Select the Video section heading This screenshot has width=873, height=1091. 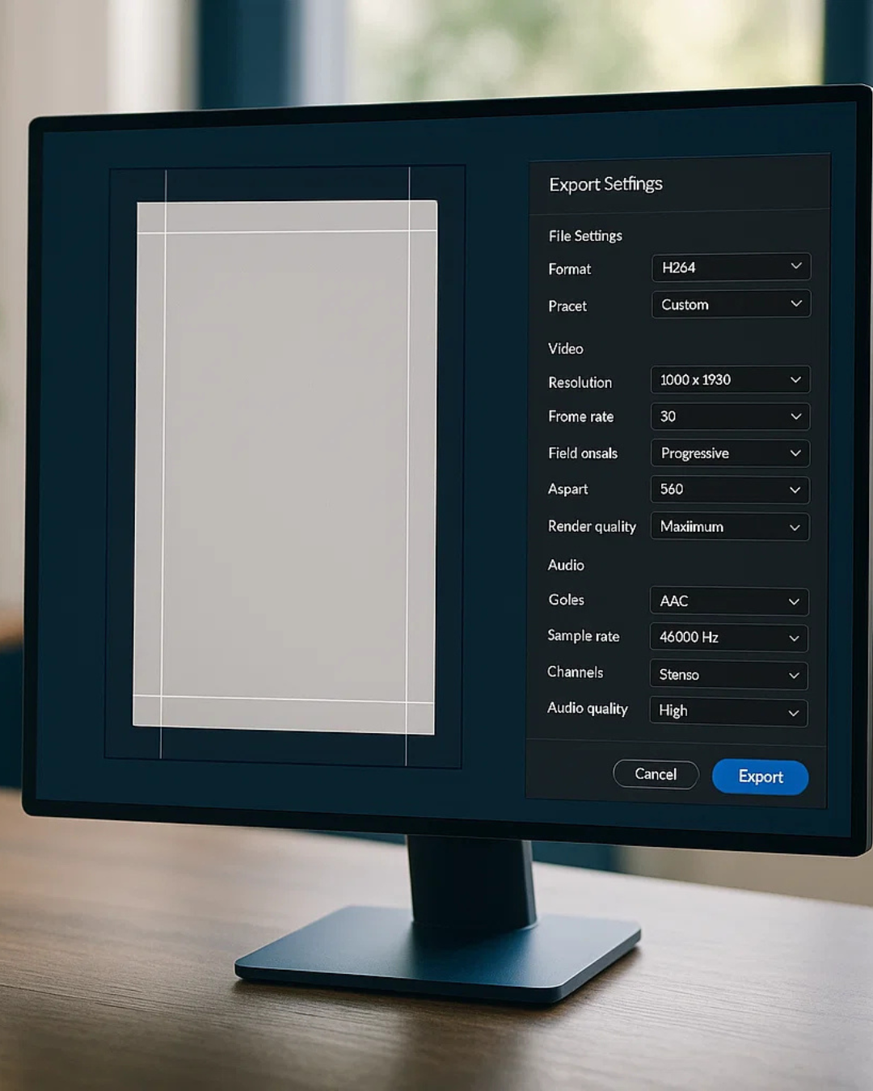[565, 349]
